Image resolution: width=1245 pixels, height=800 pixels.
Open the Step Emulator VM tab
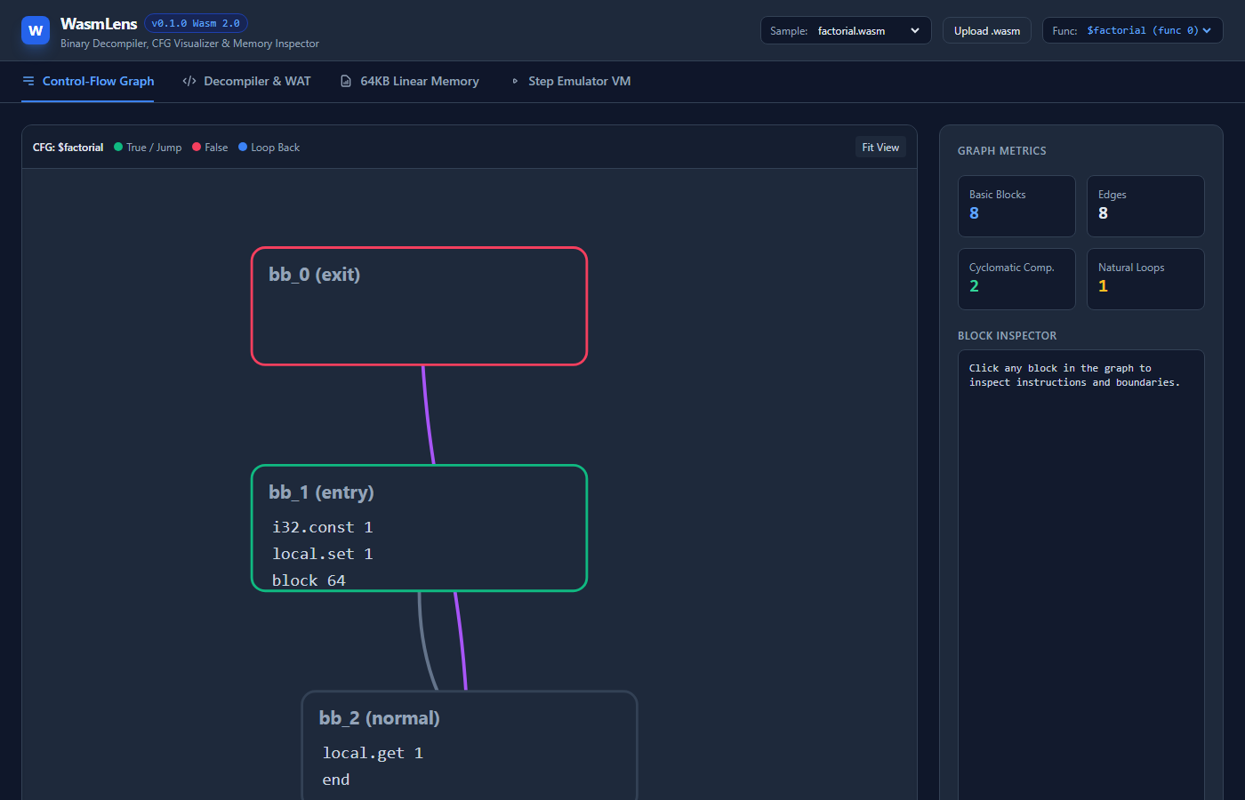click(570, 81)
